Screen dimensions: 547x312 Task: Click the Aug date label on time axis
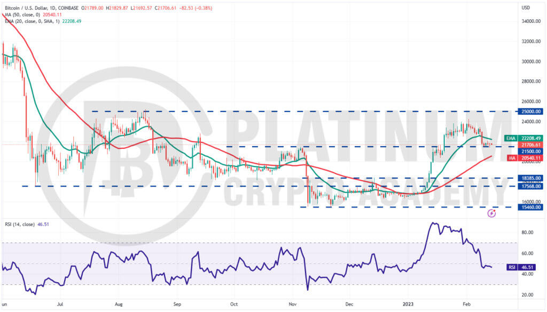click(x=119, y=304)
